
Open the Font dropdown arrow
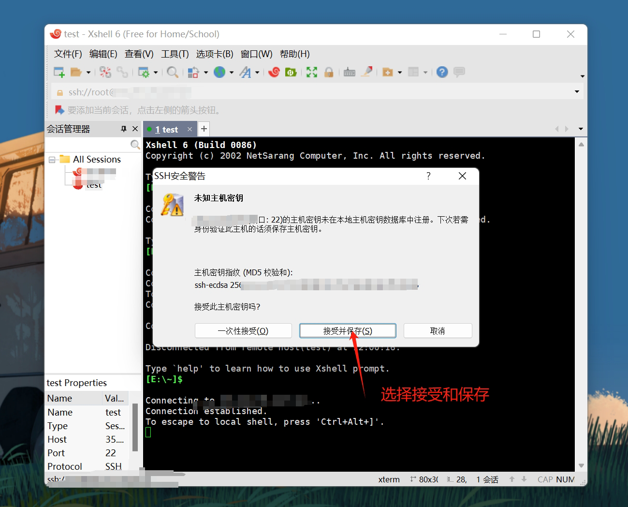[x=257, y=73]
